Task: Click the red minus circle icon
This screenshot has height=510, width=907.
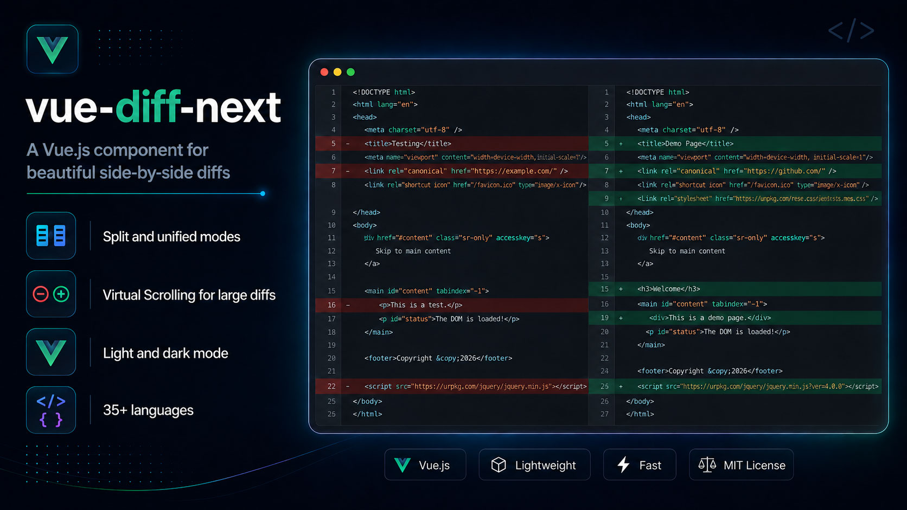Action: (x=41, y=294)
